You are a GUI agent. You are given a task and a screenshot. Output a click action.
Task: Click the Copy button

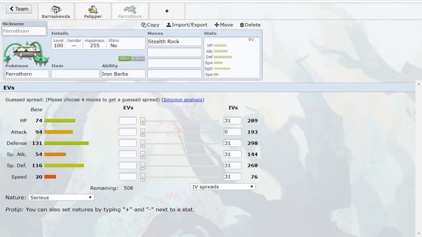tap(150, 25)
